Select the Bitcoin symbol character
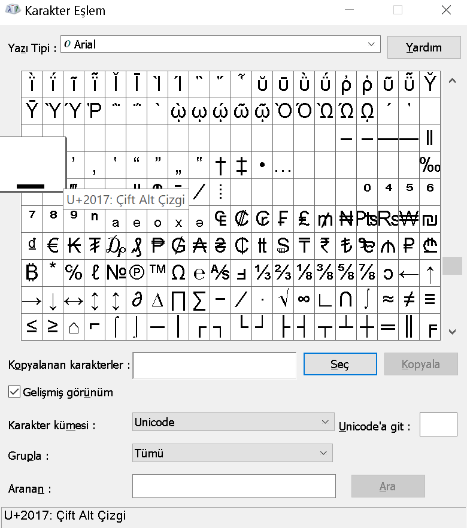 point(32,272)
